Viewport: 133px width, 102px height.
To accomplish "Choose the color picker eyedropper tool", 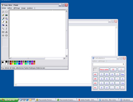I will [3, 19].
